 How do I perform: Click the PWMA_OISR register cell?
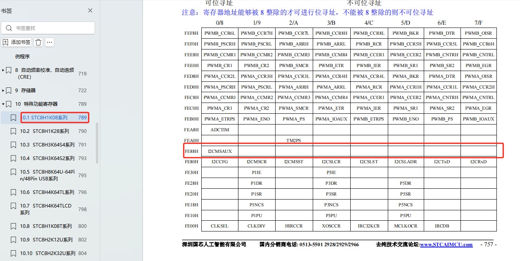pos(478,76)
